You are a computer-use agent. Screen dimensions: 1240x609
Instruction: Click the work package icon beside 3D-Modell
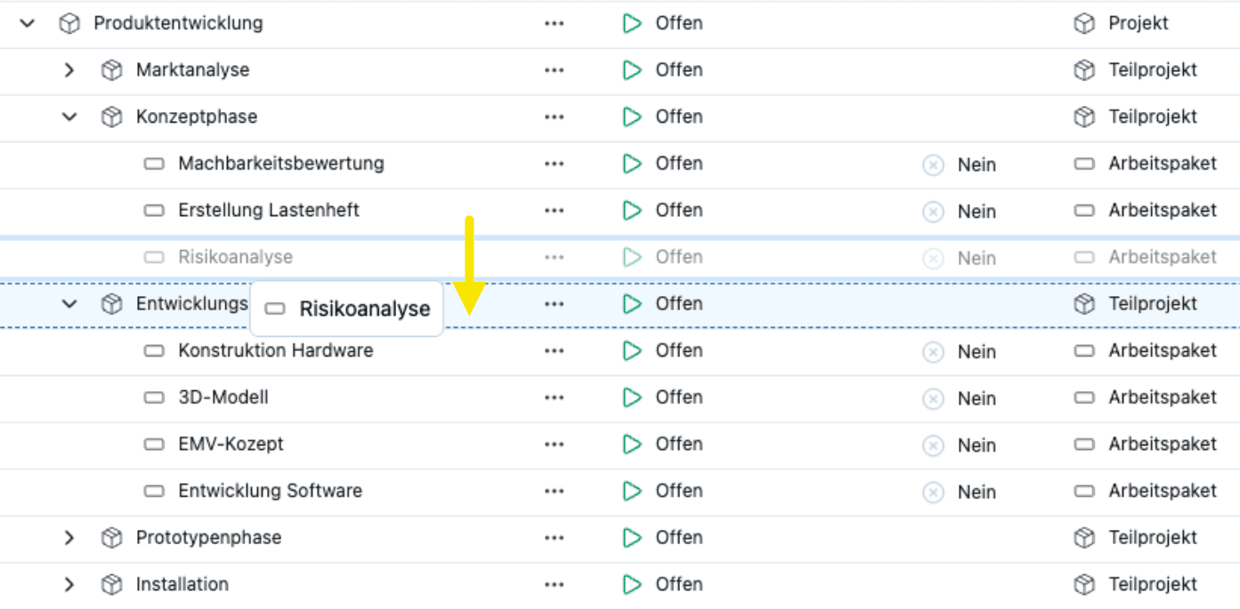click(x=154, y=397)
